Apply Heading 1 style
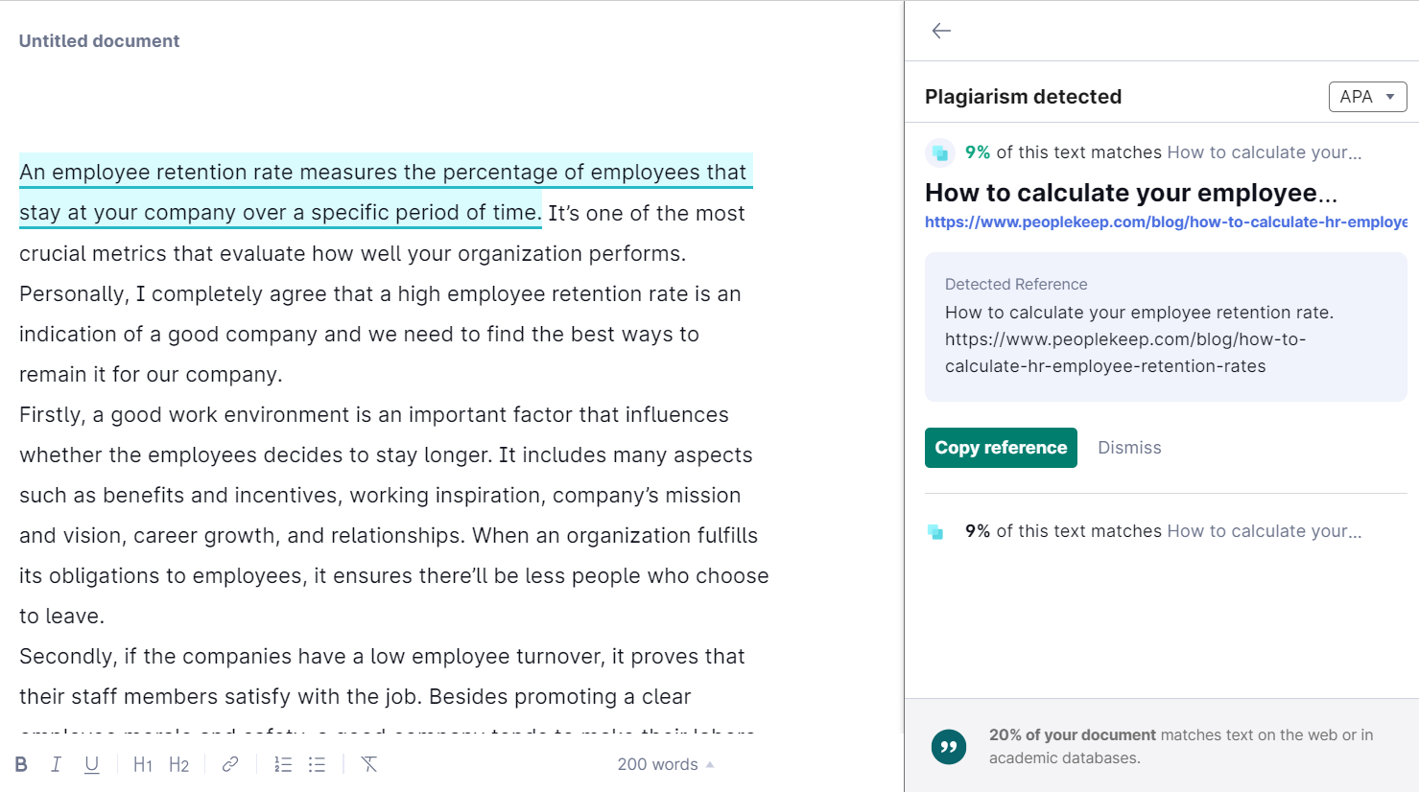 point(143,764)
